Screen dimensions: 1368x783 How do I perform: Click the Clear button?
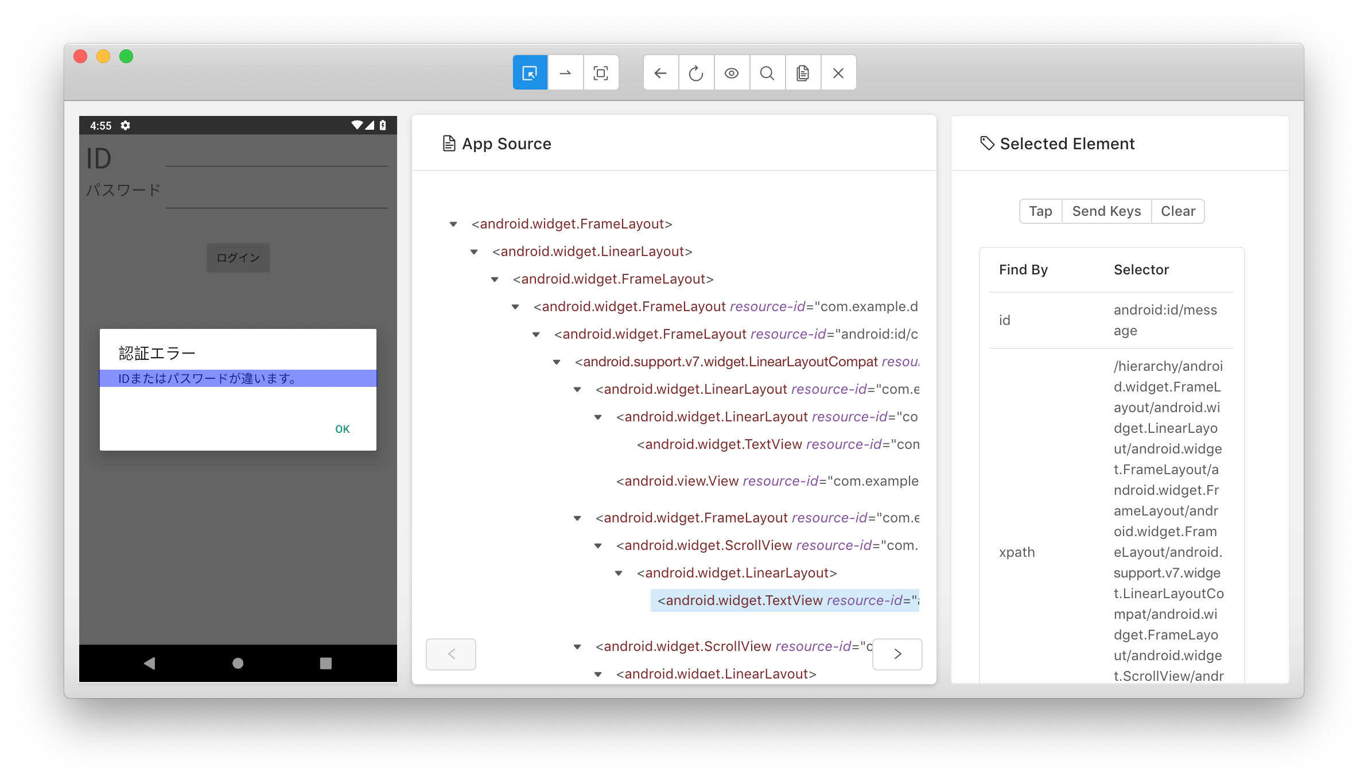(x=1178, y=211)
